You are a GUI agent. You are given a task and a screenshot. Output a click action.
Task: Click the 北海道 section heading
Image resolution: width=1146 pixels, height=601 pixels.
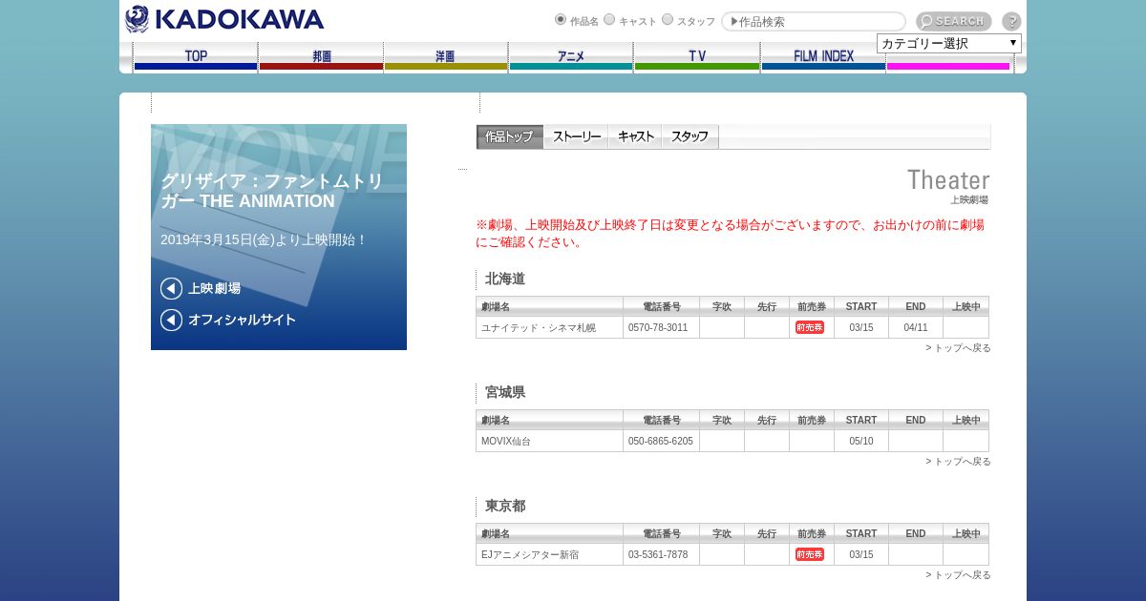coord(505,279)
